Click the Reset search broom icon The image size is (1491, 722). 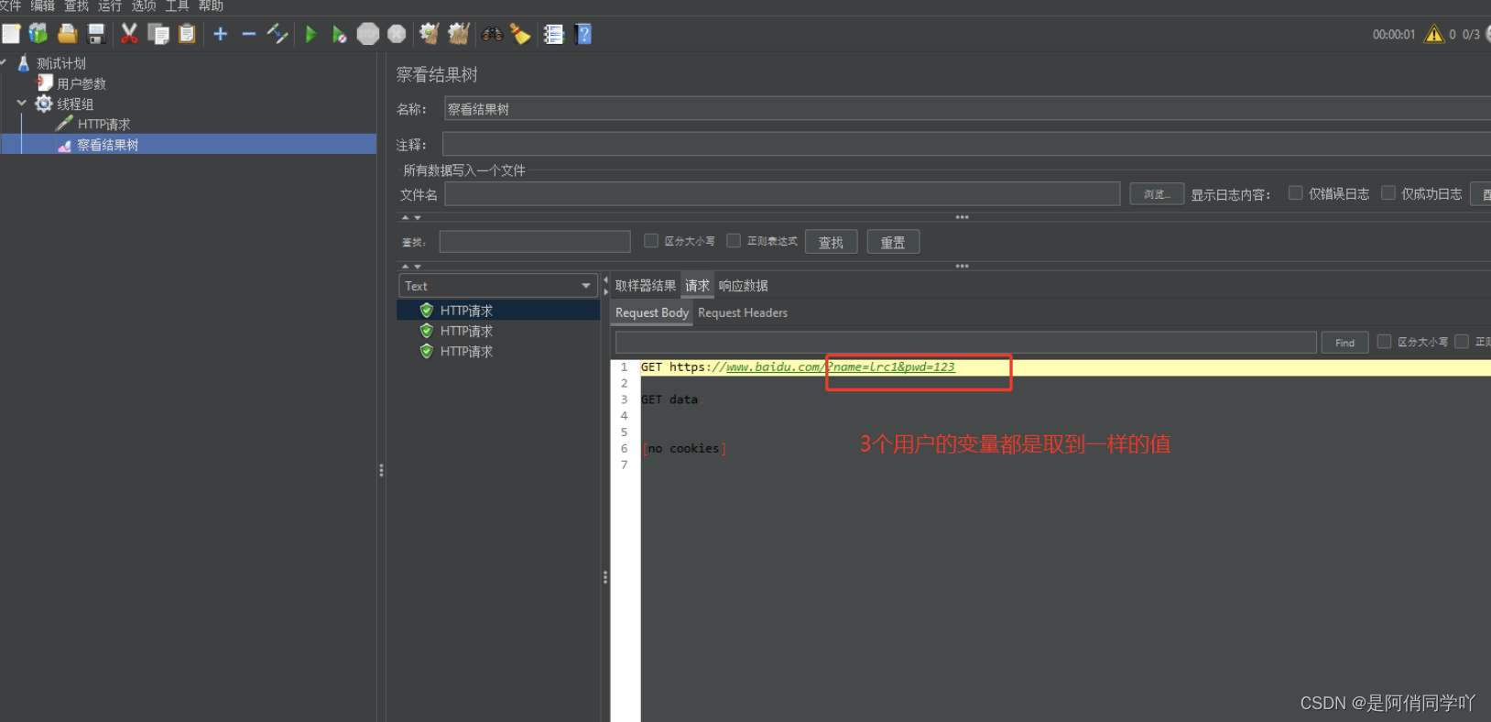pyautogui.click(x=520, y=34)
